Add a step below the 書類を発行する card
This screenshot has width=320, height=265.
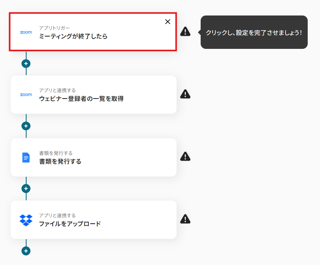26,188
